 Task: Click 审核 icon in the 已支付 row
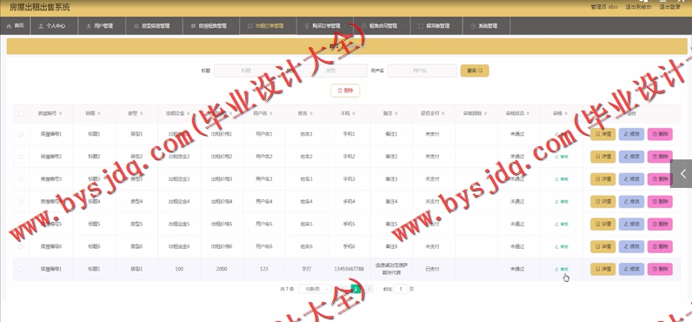coord(562,269)
